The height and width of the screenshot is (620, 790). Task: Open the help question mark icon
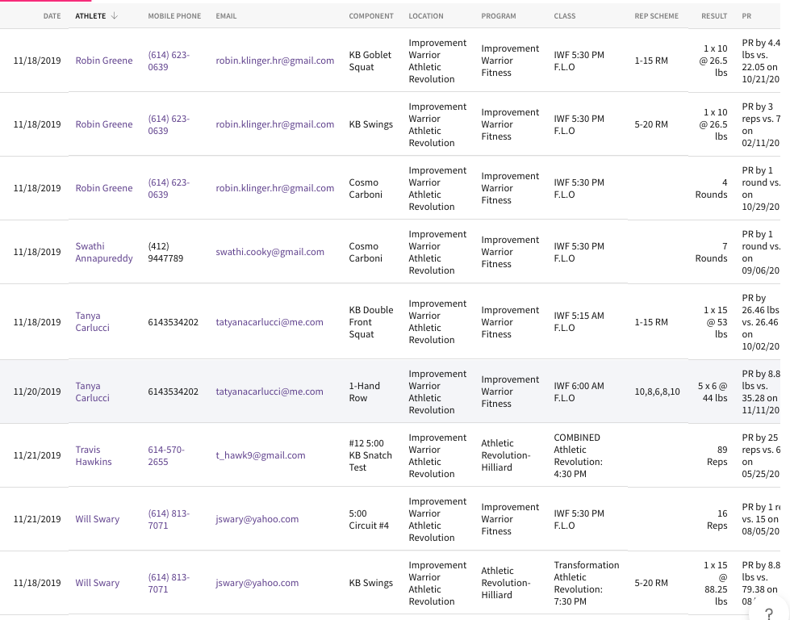point(768,613)
